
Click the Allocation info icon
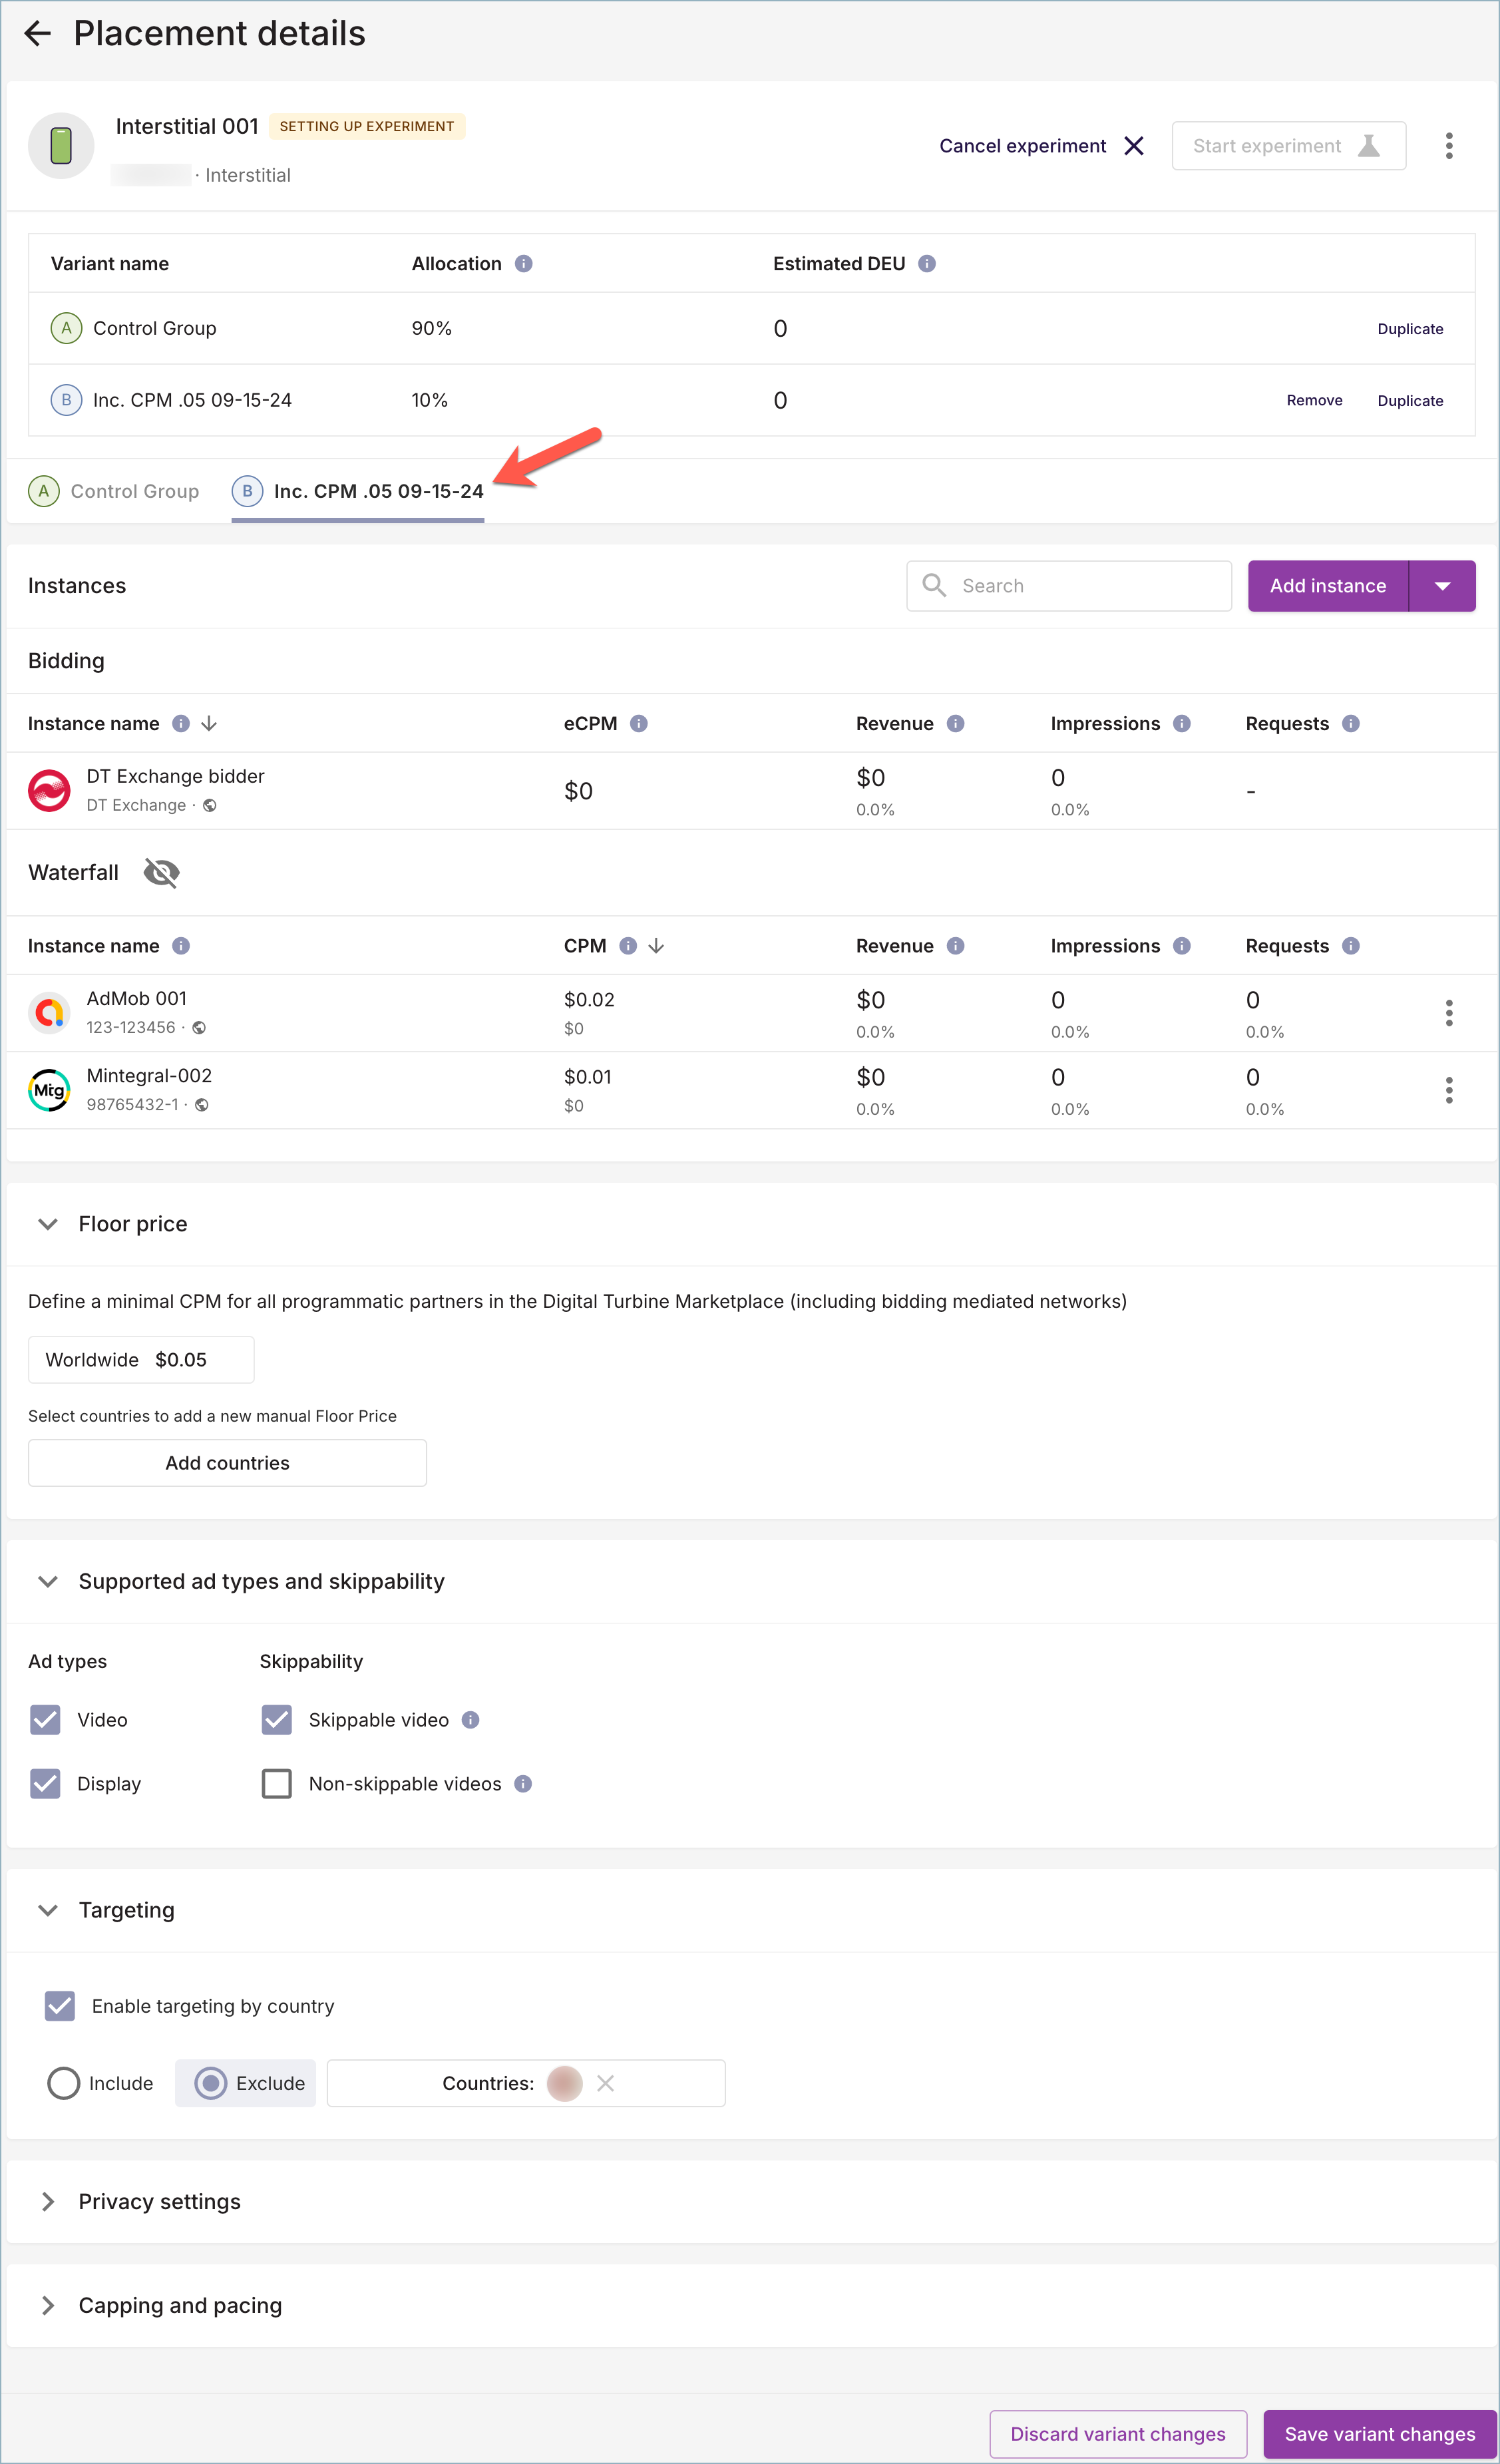click(x=523, y=264)
